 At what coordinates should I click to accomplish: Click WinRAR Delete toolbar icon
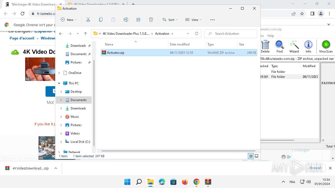click(x=265, y=47)
